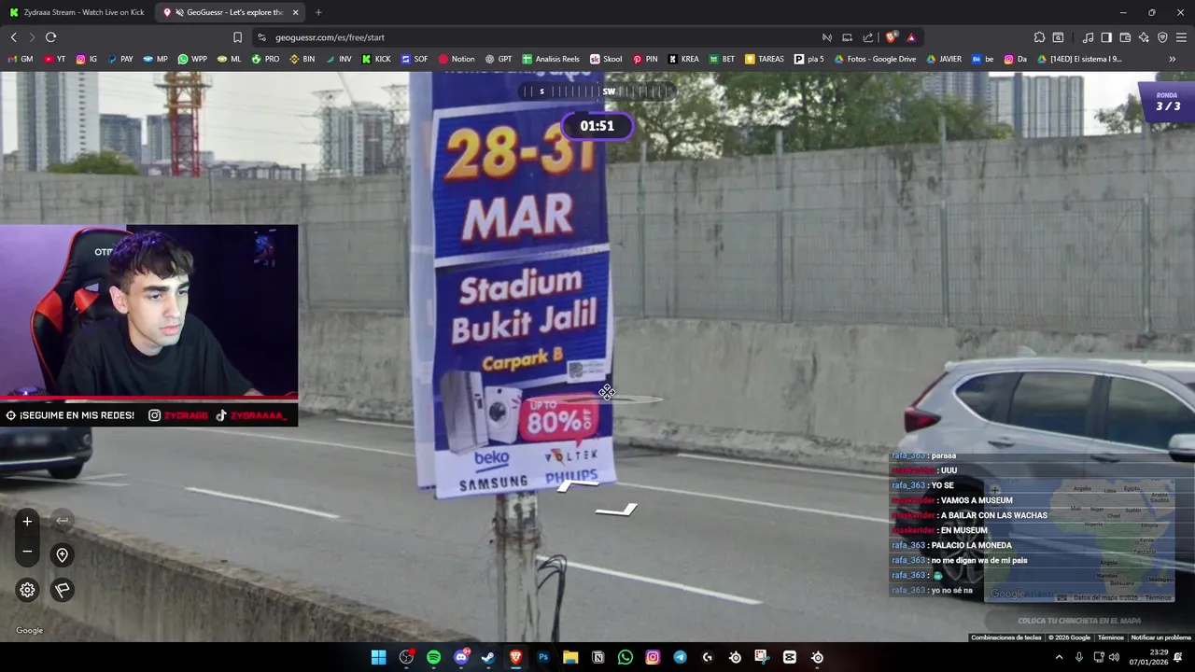Open Fotos - Google Drive bookmark
The width and height of the screenshot is (1195, 672).
876,59
